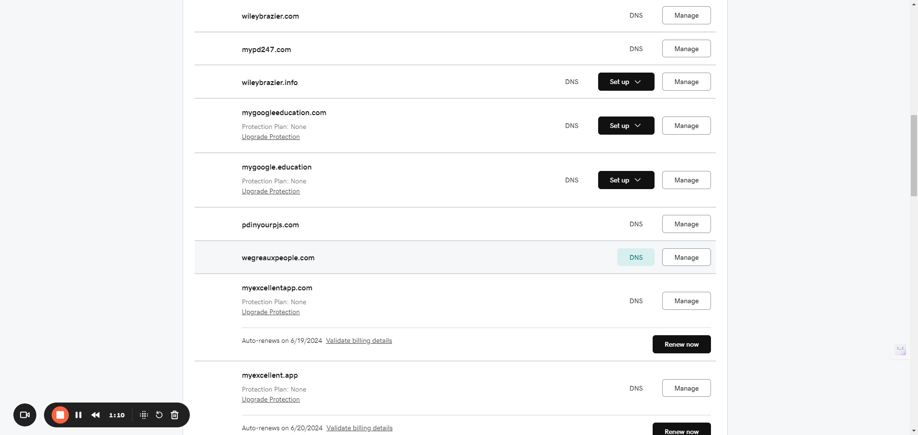Delete the recording with trash icon
The width and height of the screenshot is (918, 435).
tap(175, 415)
